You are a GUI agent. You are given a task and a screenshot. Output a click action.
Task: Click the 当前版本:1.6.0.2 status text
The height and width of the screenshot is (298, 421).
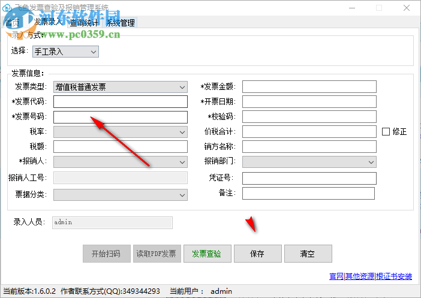pyautogui.click(x=29, y=291)
